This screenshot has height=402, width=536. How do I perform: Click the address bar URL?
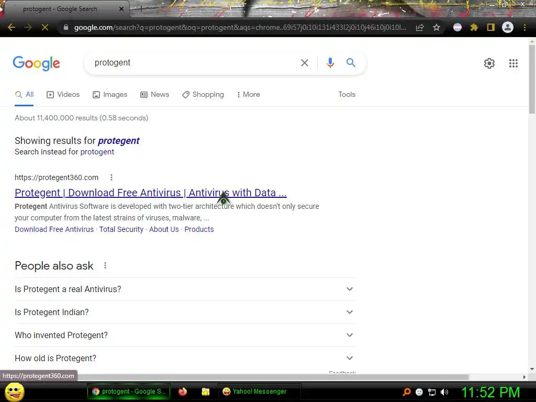(240, 27)
